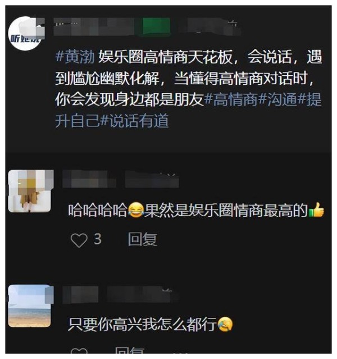Image resolution: width=337 pixels, height=359 pixels.
Task: Open the #沟通 hashtag
Action: coord(278,99)
